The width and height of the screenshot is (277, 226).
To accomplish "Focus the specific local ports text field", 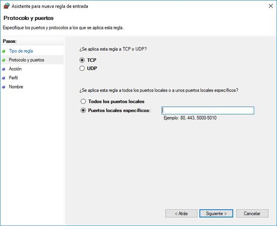I will 208,111.
